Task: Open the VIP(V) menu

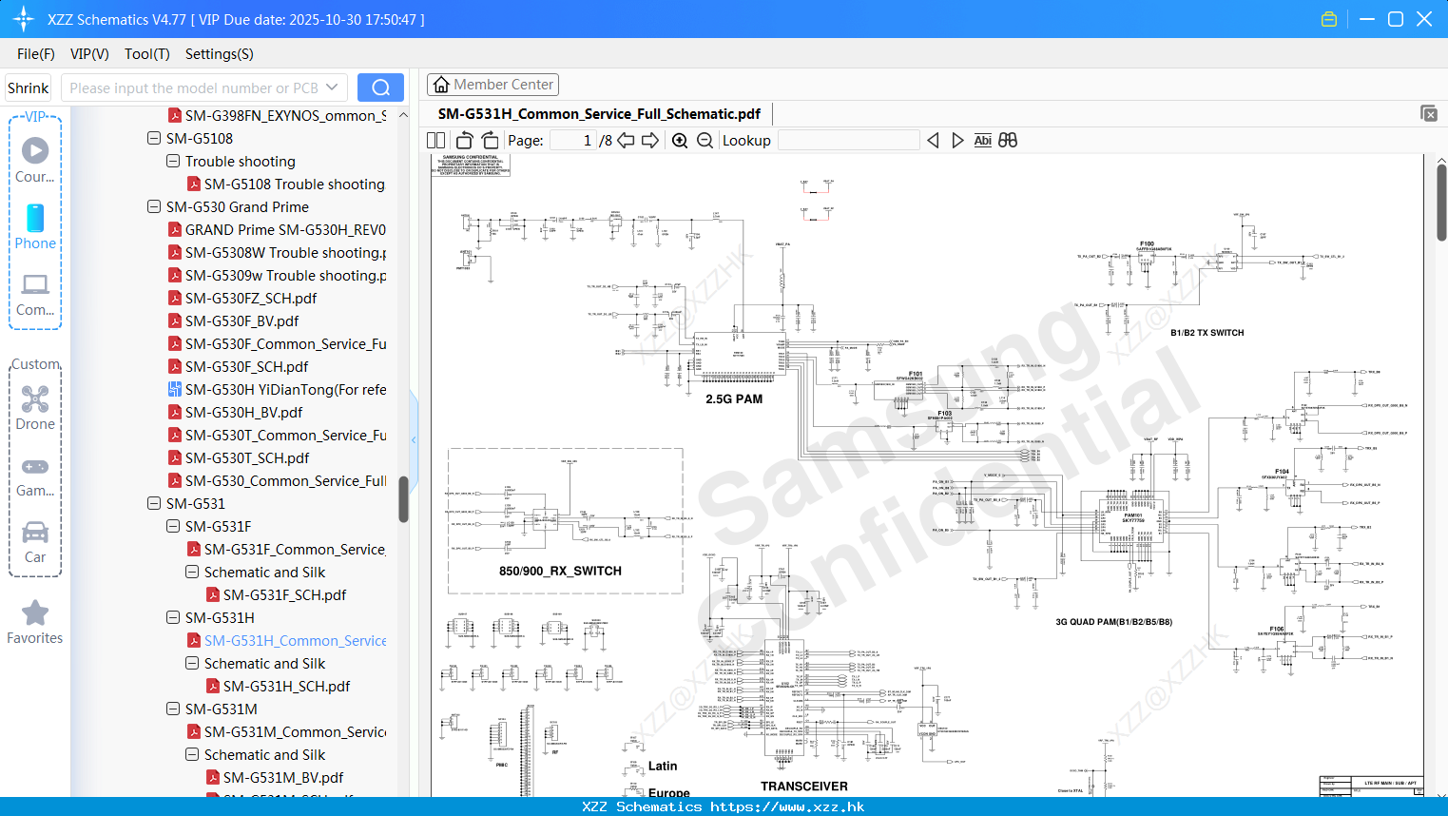Action: tap(89, 54)
